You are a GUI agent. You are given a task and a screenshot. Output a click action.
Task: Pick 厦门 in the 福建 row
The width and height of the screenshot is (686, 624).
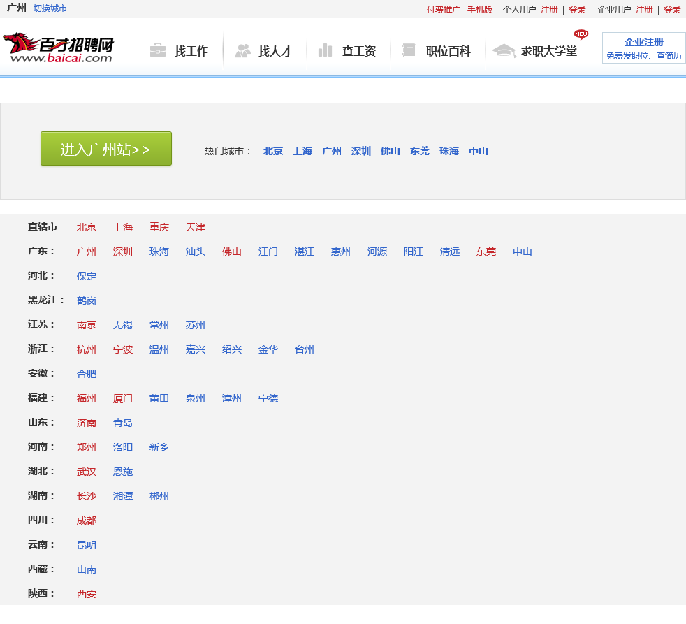pos(122,398)
